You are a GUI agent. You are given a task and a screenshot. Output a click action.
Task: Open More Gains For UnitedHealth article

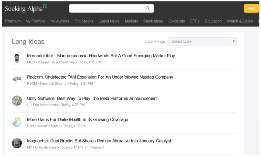pyautogui.click(x=78, y=120)
